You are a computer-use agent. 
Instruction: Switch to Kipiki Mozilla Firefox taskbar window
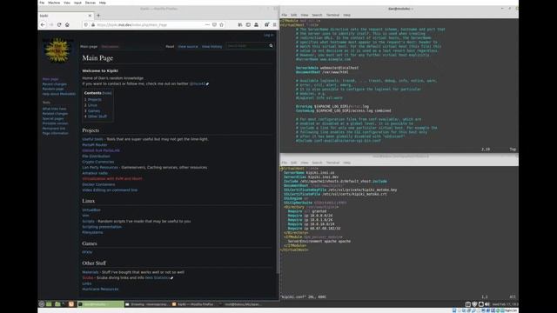[x=194, y=304]
